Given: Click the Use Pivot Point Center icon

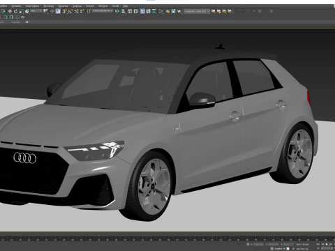Looking at the screenshot, I should [45, 11].
